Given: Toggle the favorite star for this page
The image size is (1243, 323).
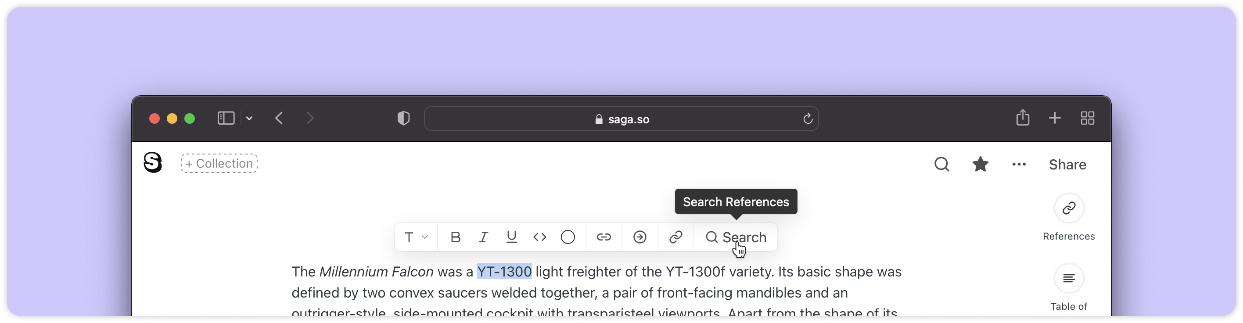Looking at the screenshot, I should [980, 165].
